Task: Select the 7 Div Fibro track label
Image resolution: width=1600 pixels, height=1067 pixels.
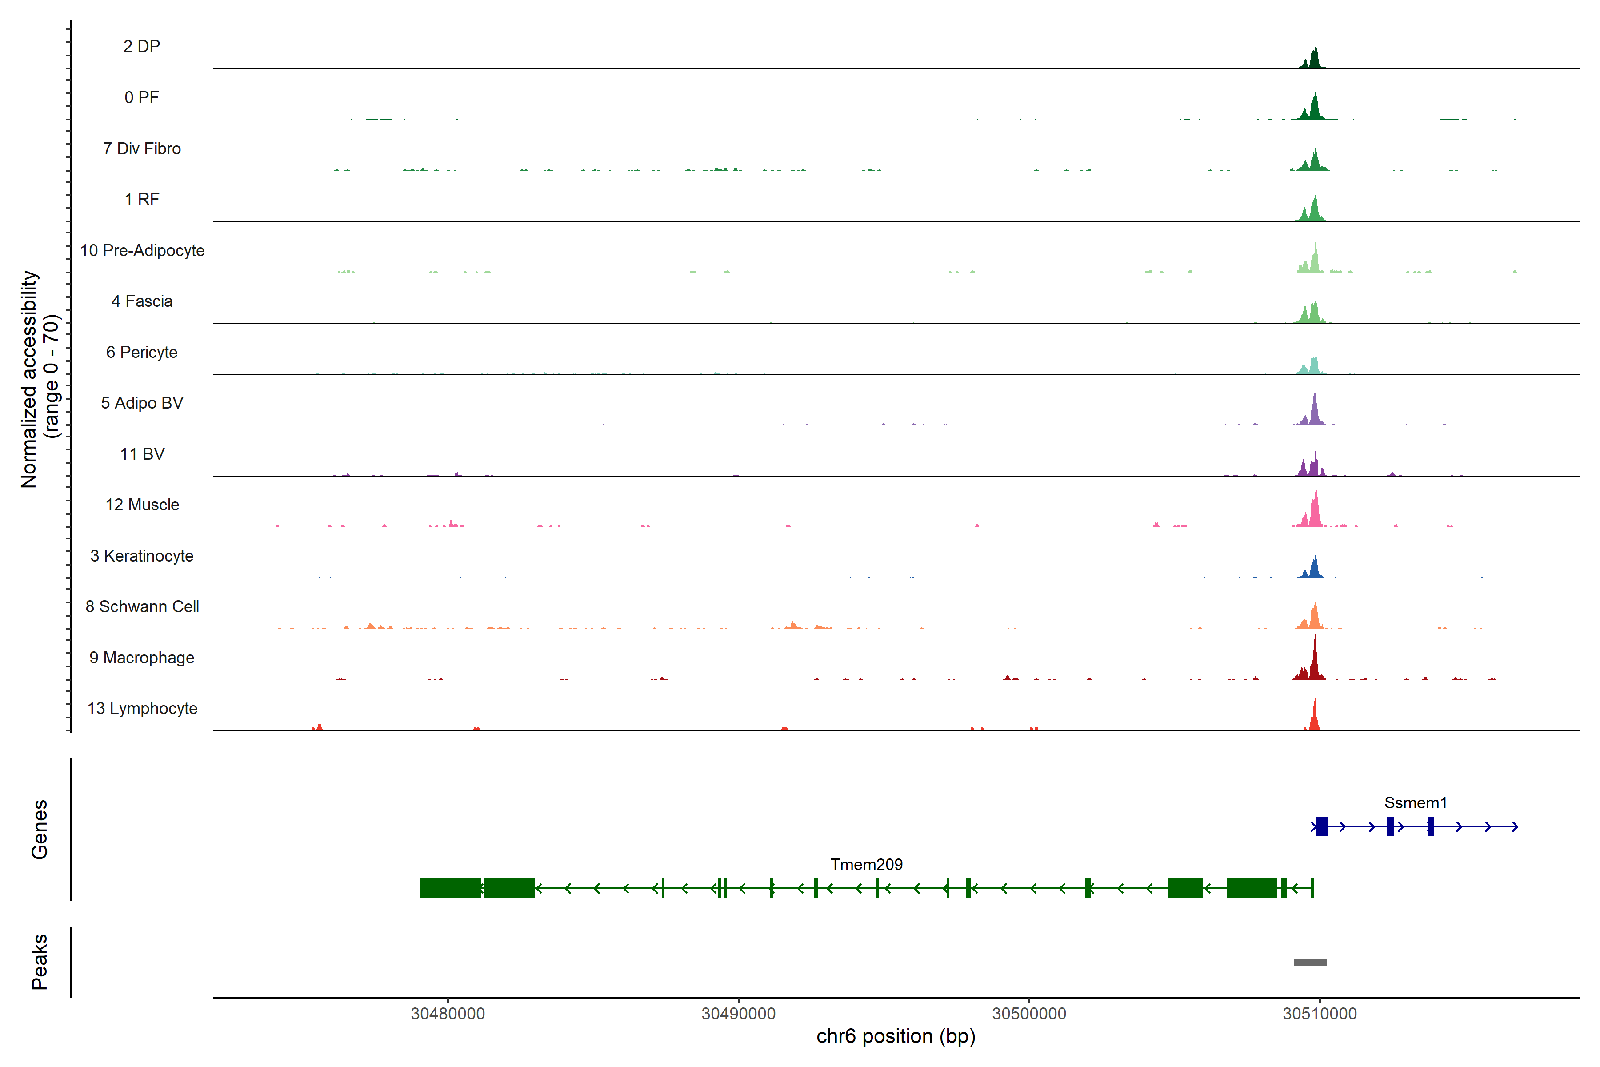Action: point(141,148)
